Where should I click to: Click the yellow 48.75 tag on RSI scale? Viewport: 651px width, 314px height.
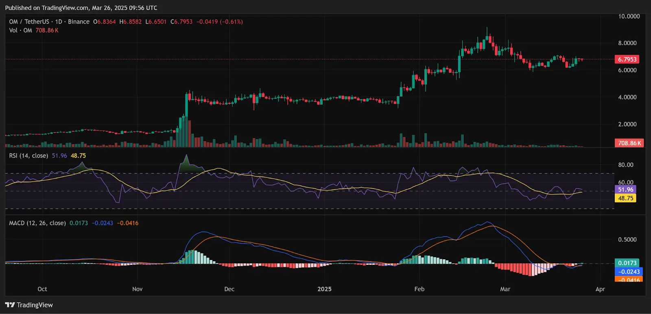(625, 198)
